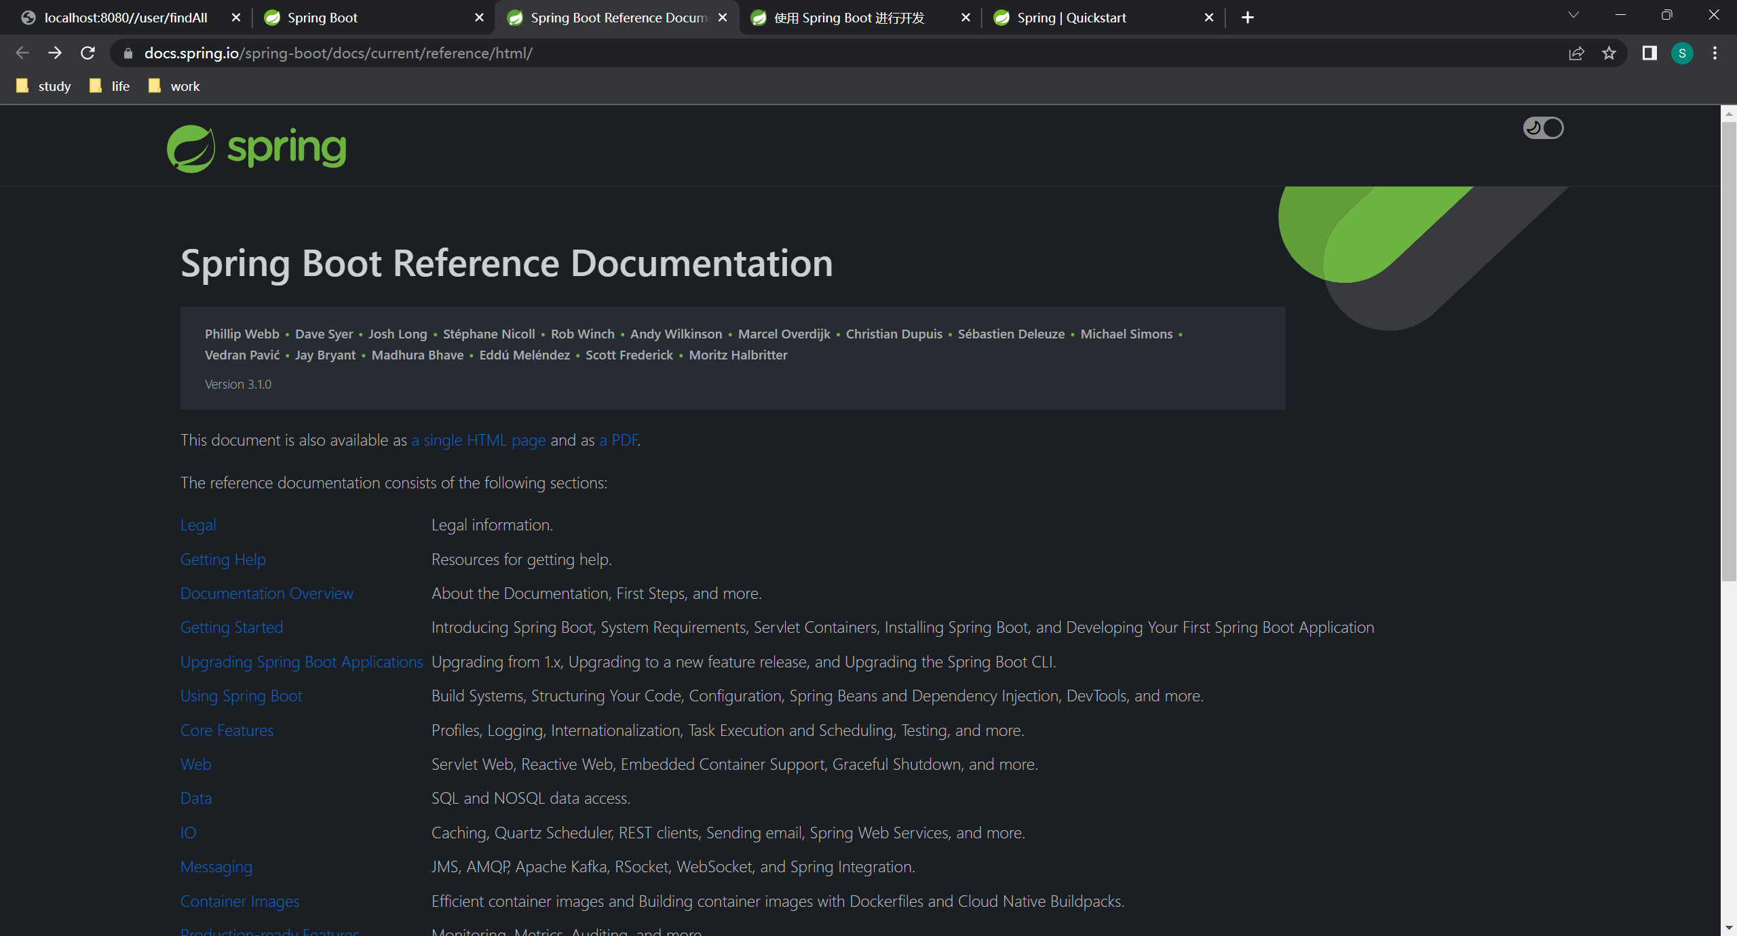Open the Chrome three-dot menu

click(x=1715, y=53)
